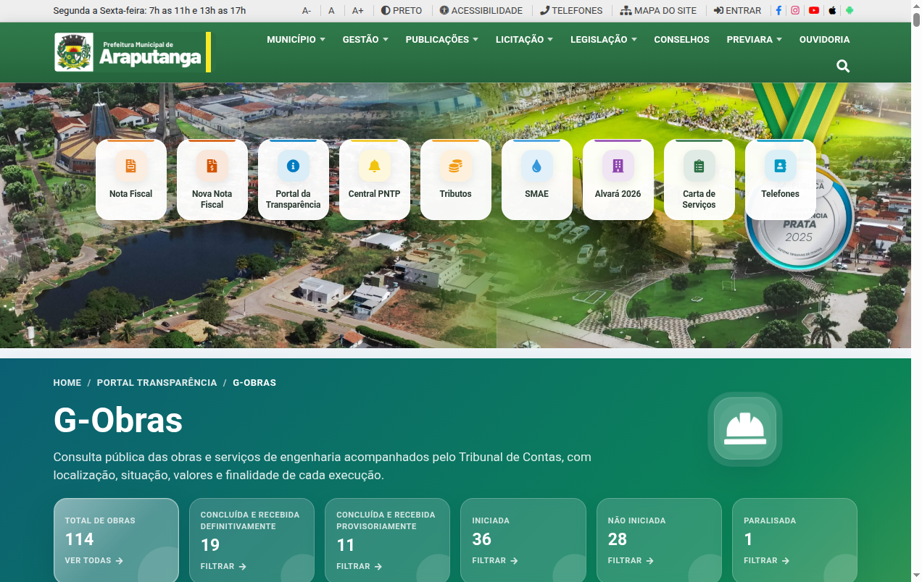Open the Apple app store icon
This screenshot has width=922, height=582.
[x=832, y=11]
